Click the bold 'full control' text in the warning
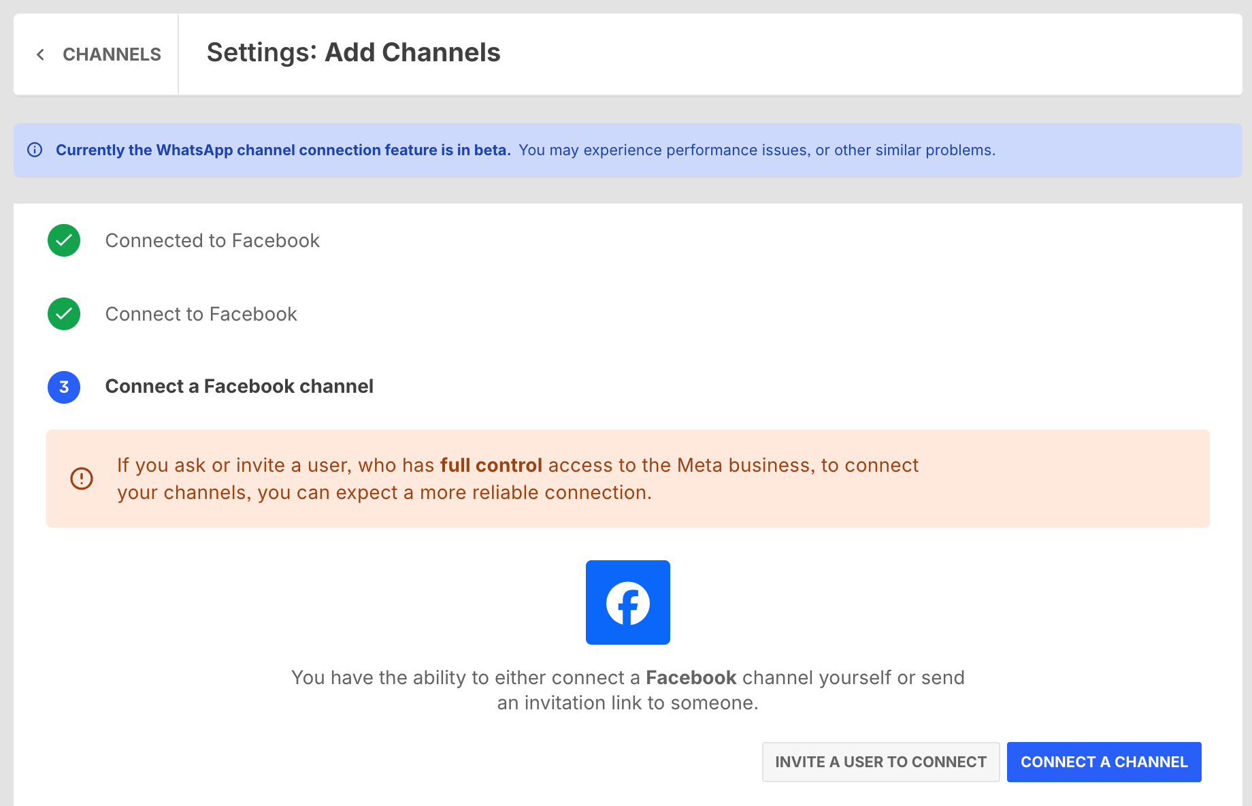 pyautogui.click(x=491, y=465)
